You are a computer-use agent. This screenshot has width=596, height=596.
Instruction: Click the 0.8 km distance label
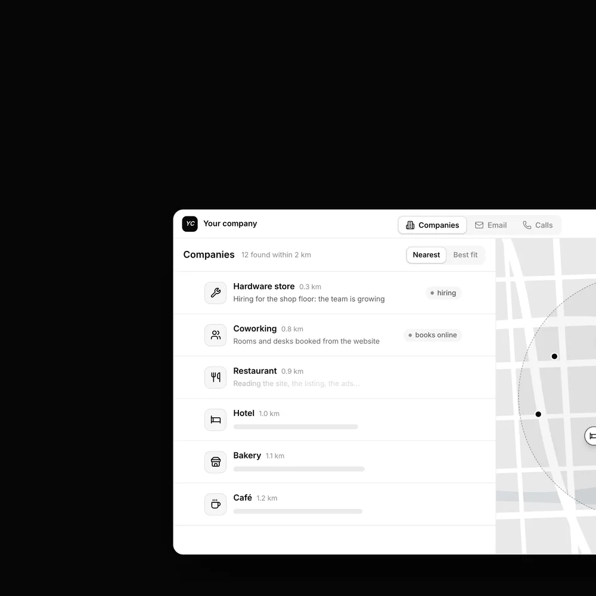click(292, 329)
